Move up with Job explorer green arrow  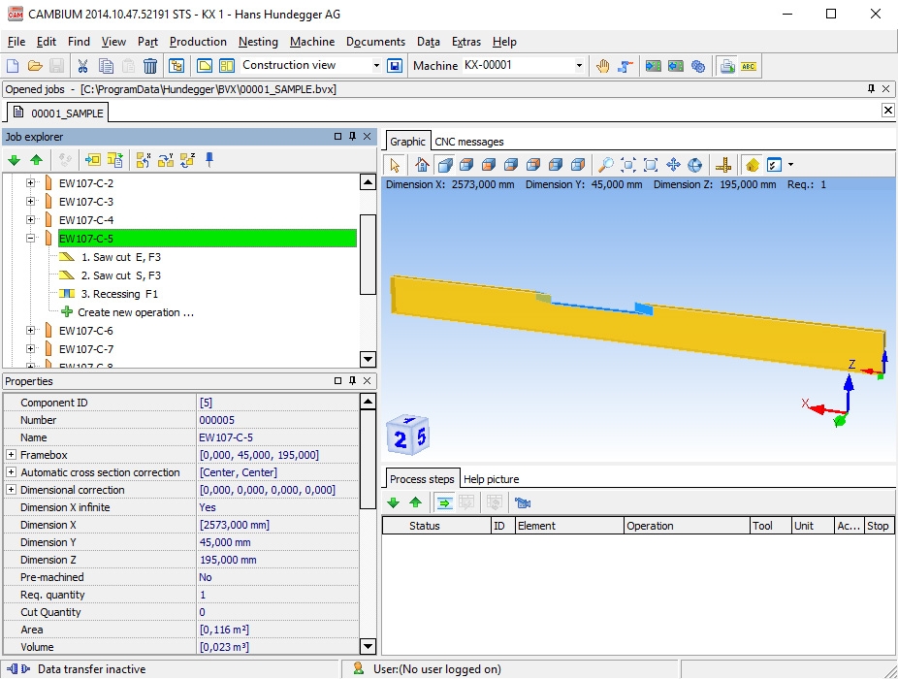[36, 160]
